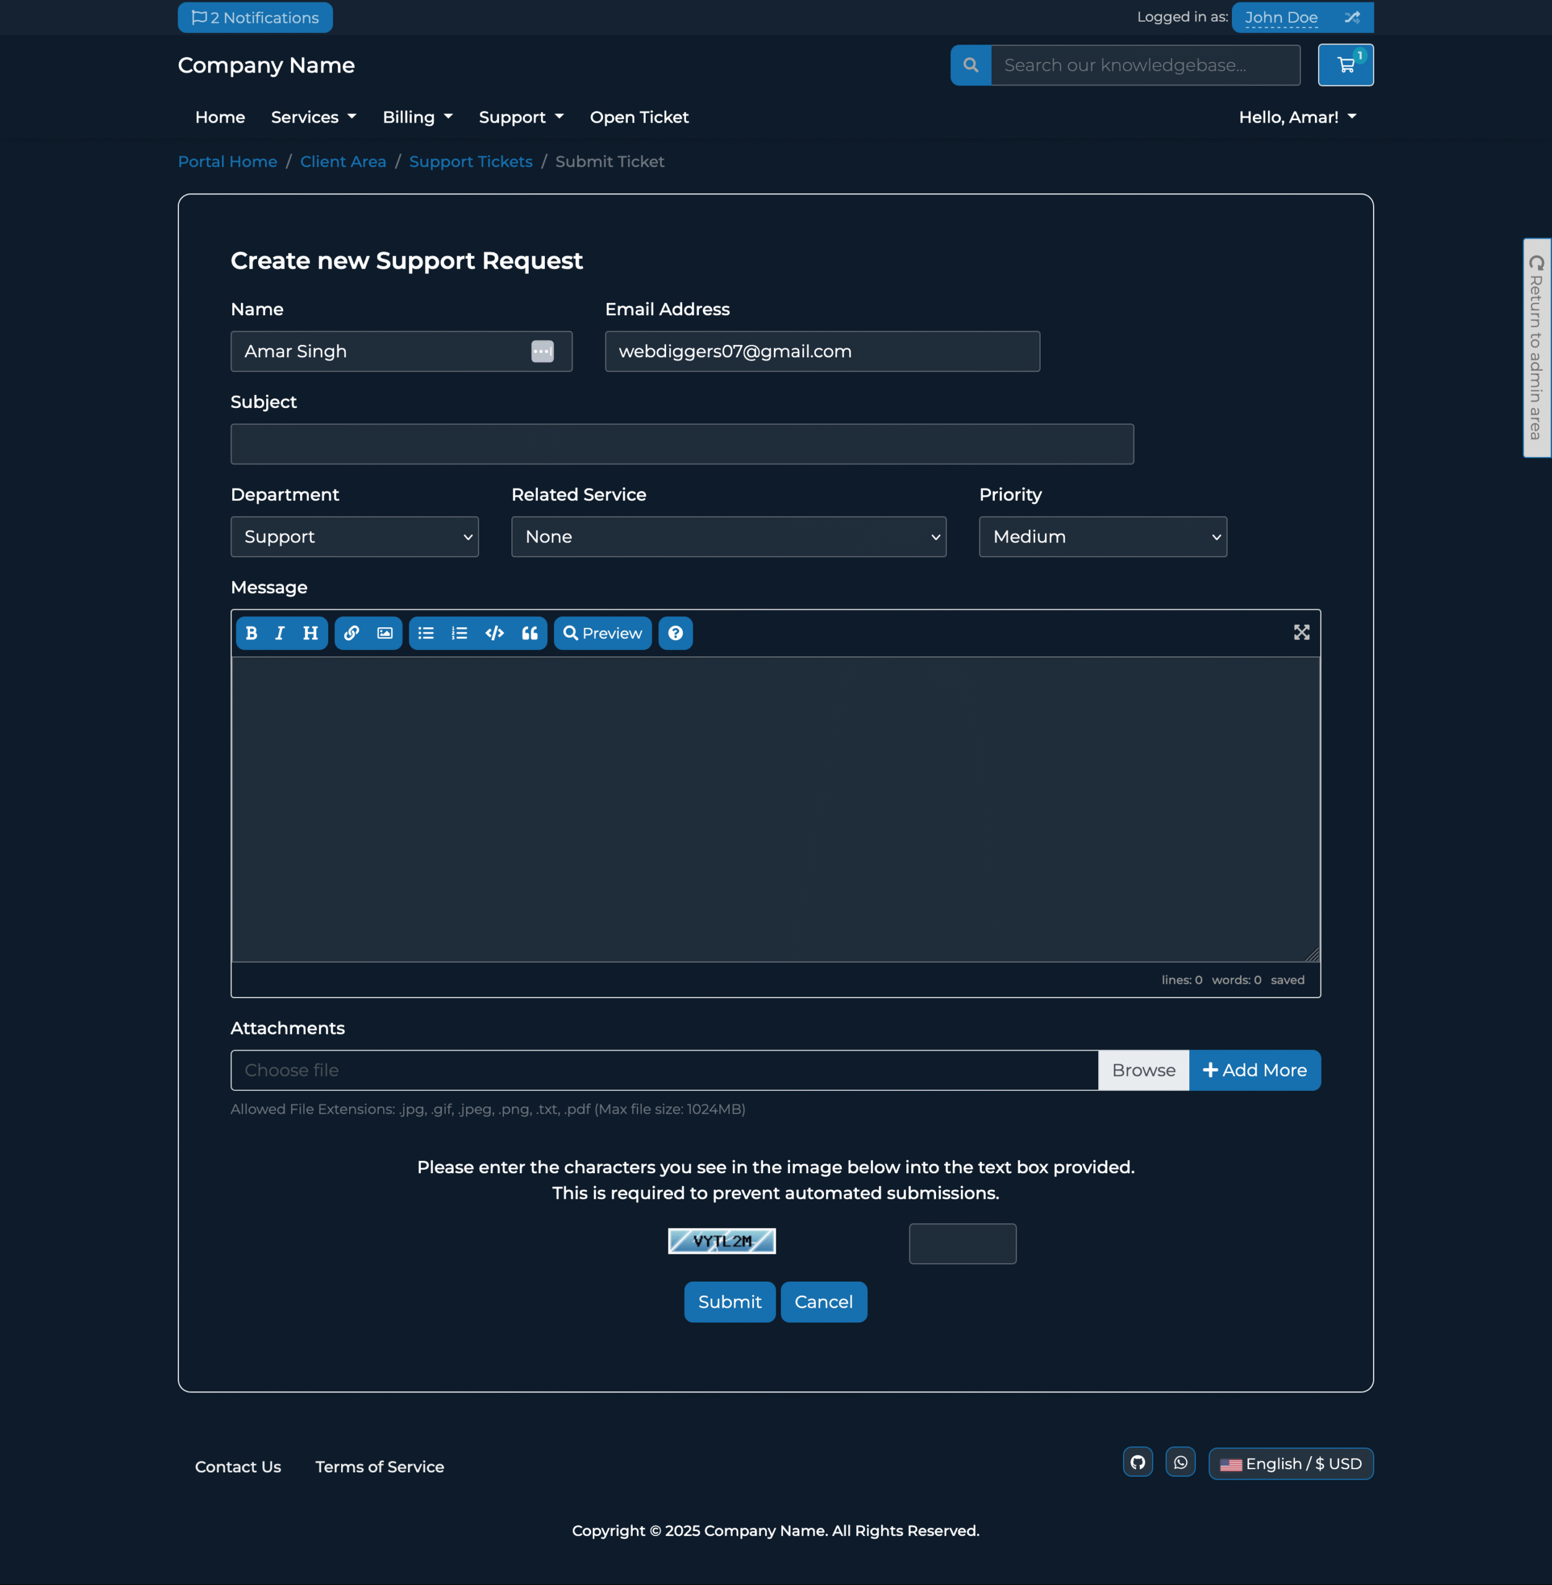This screenshot has width=1552, height=1585.
Task: Add a blockquote to the message
Action: coord(530,633)
